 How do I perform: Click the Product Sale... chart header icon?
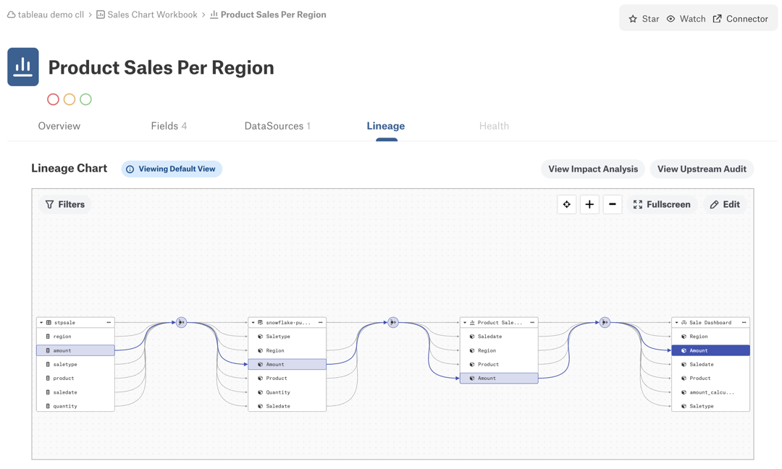(x=472, y=323)
